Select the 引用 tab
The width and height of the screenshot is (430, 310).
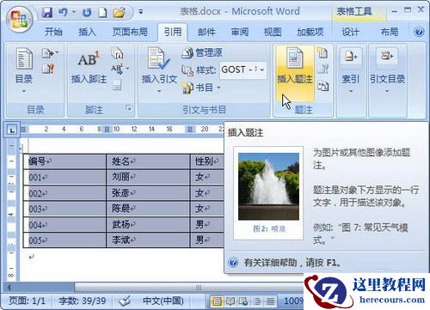(x=173, y=32)
